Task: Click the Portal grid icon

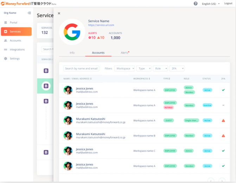Action: 6,23
